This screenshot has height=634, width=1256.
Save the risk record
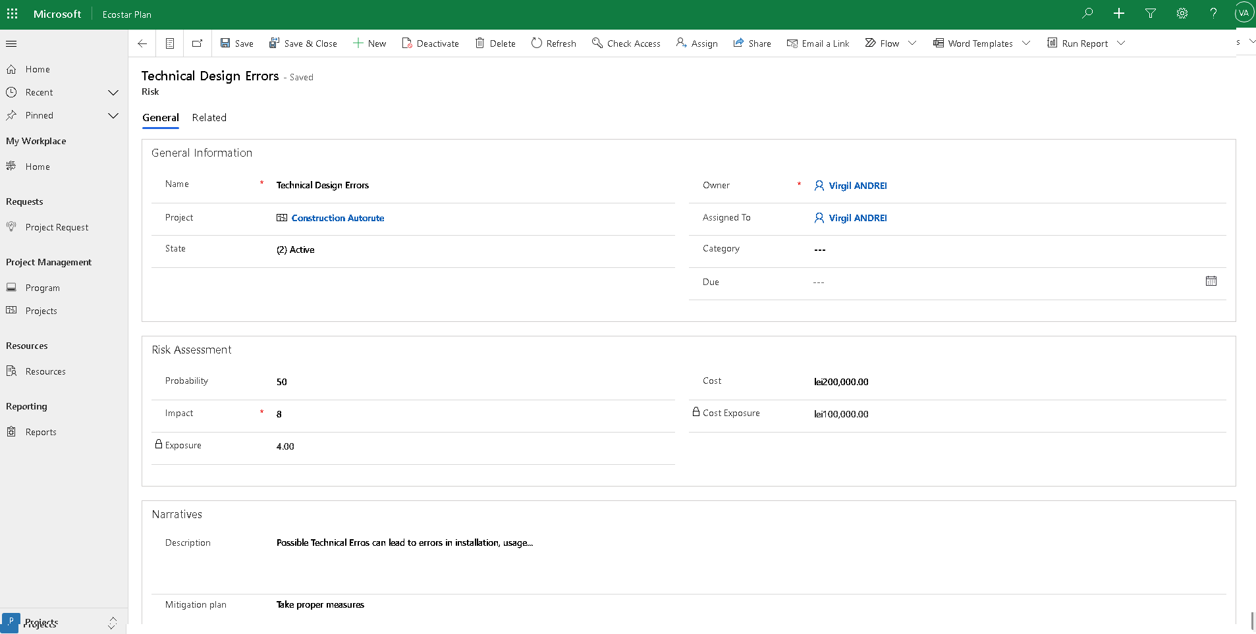pos(237,43)
